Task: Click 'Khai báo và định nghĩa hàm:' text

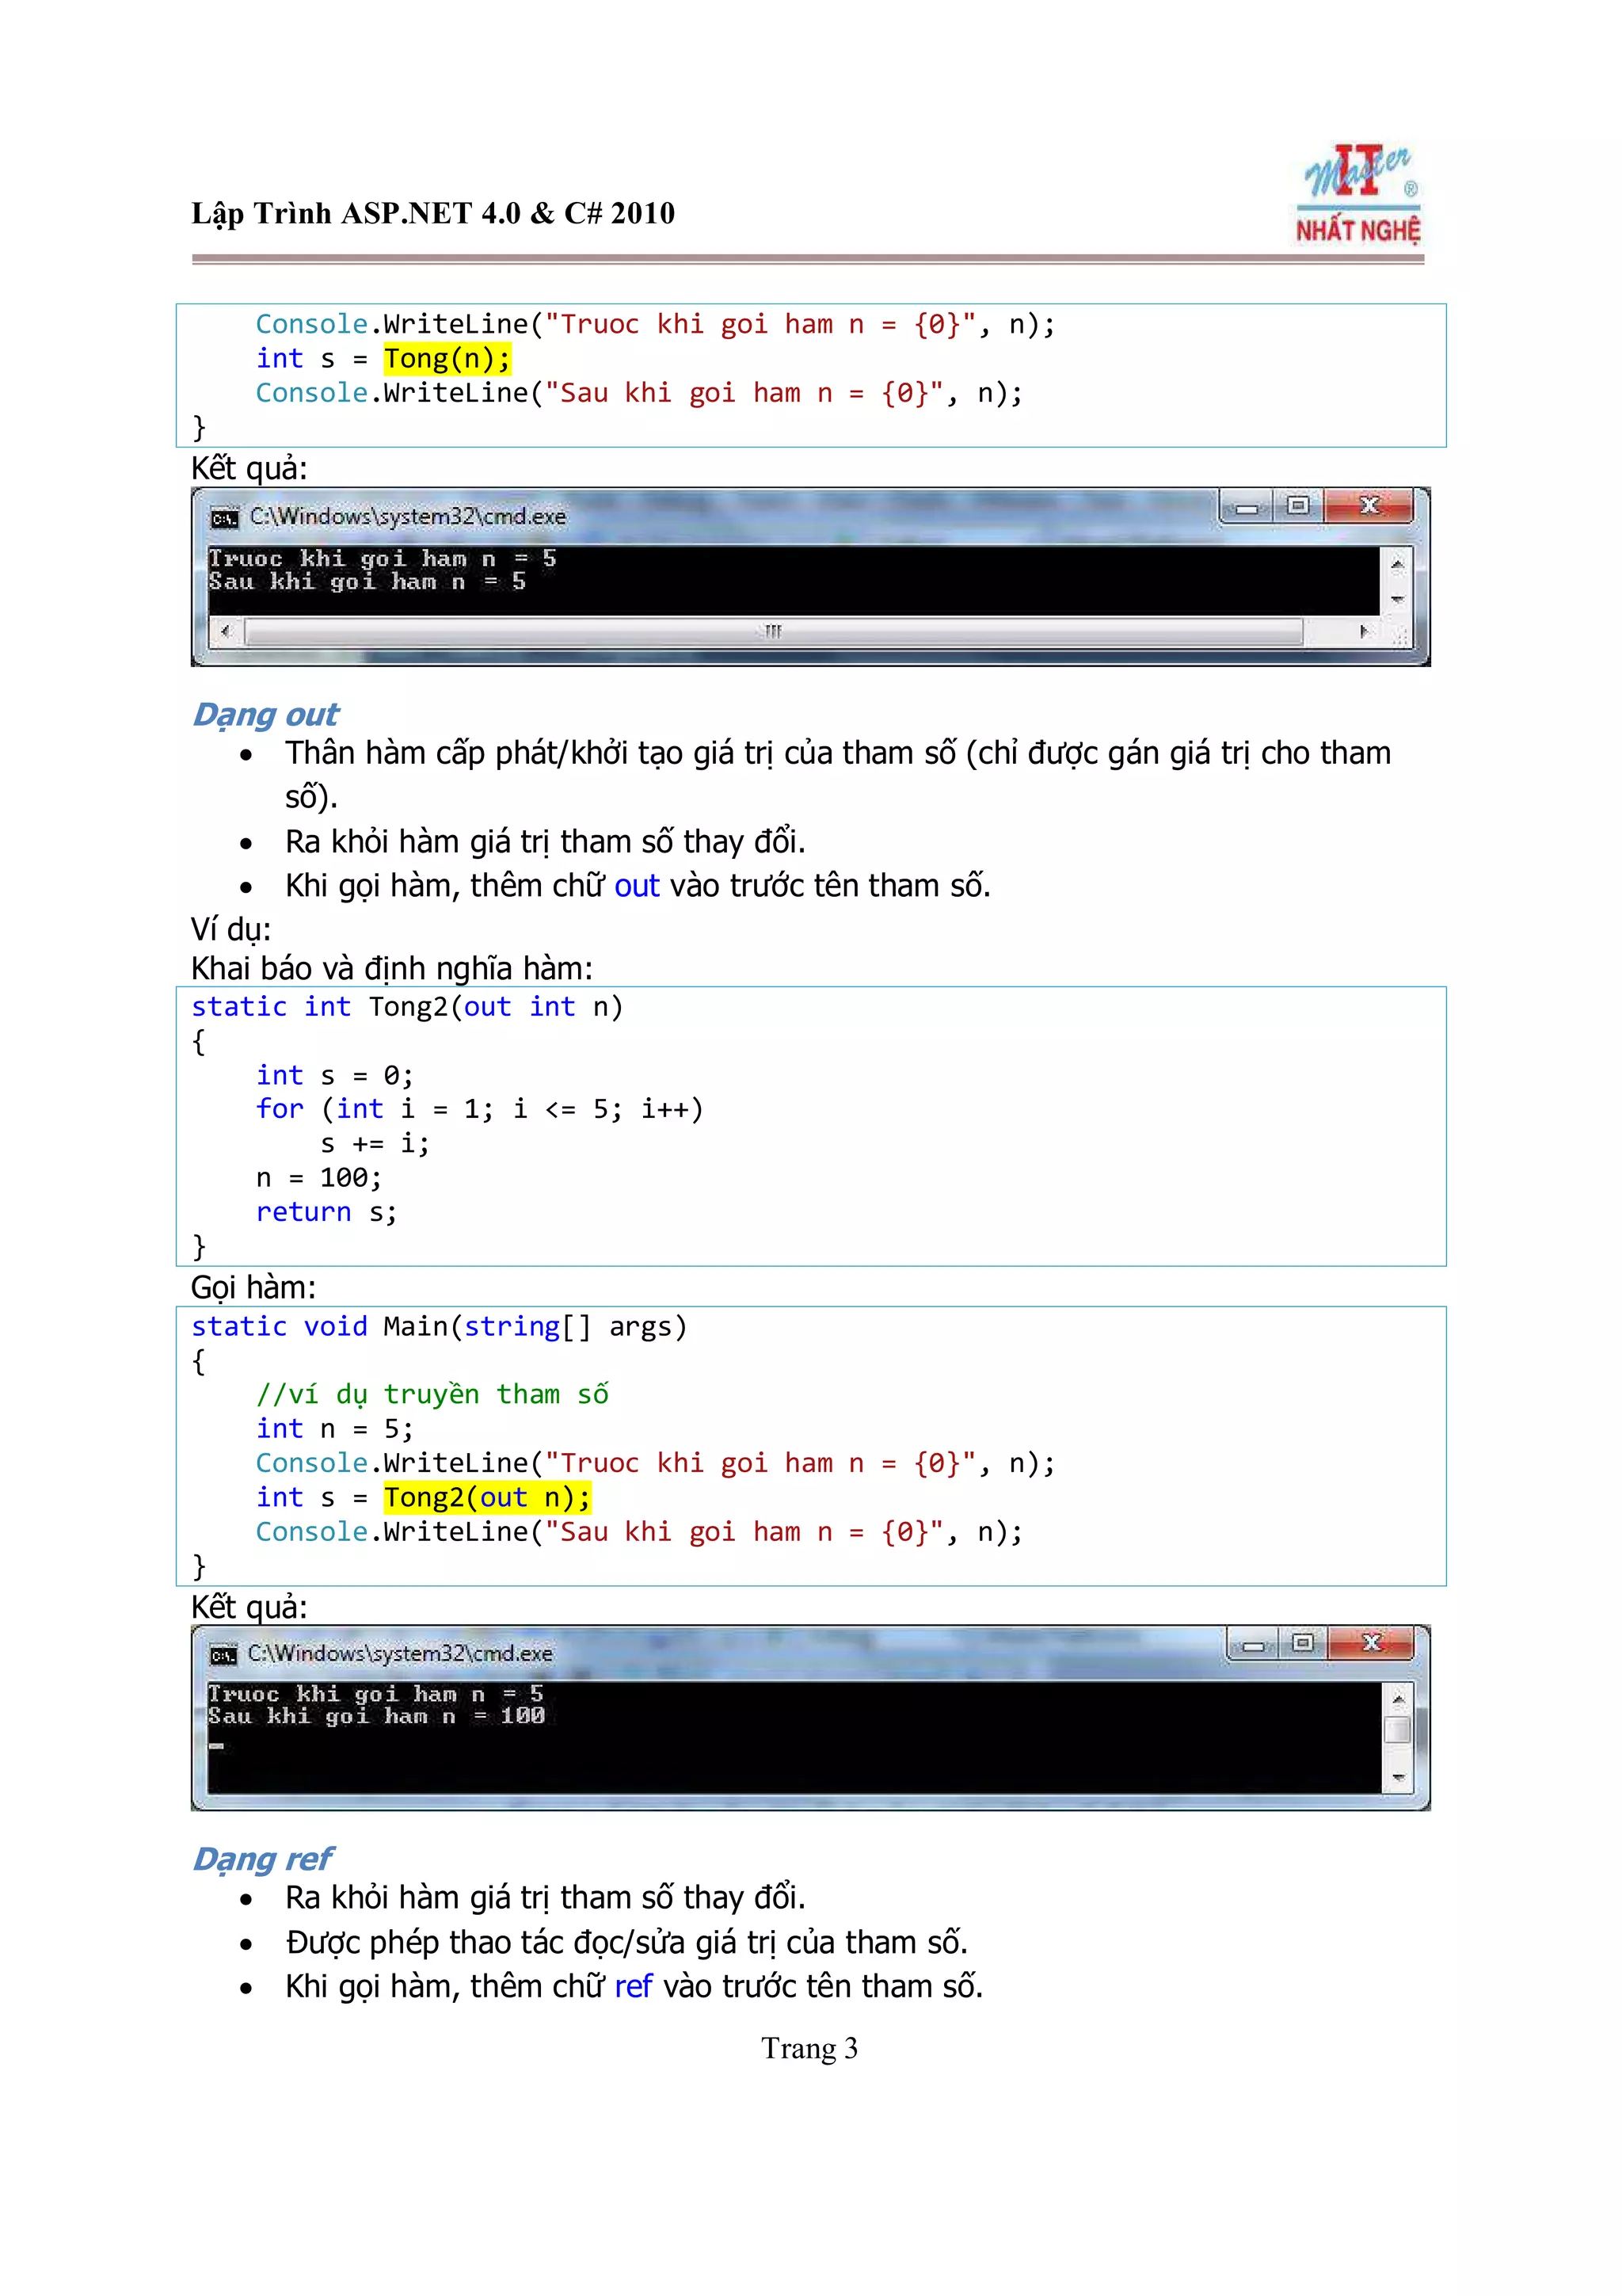Action: [392, 969]
